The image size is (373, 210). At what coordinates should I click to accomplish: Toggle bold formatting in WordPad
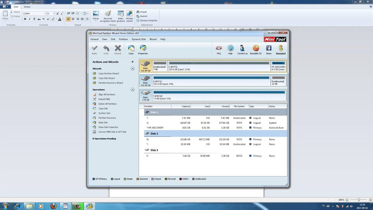(x=25, y=19)
